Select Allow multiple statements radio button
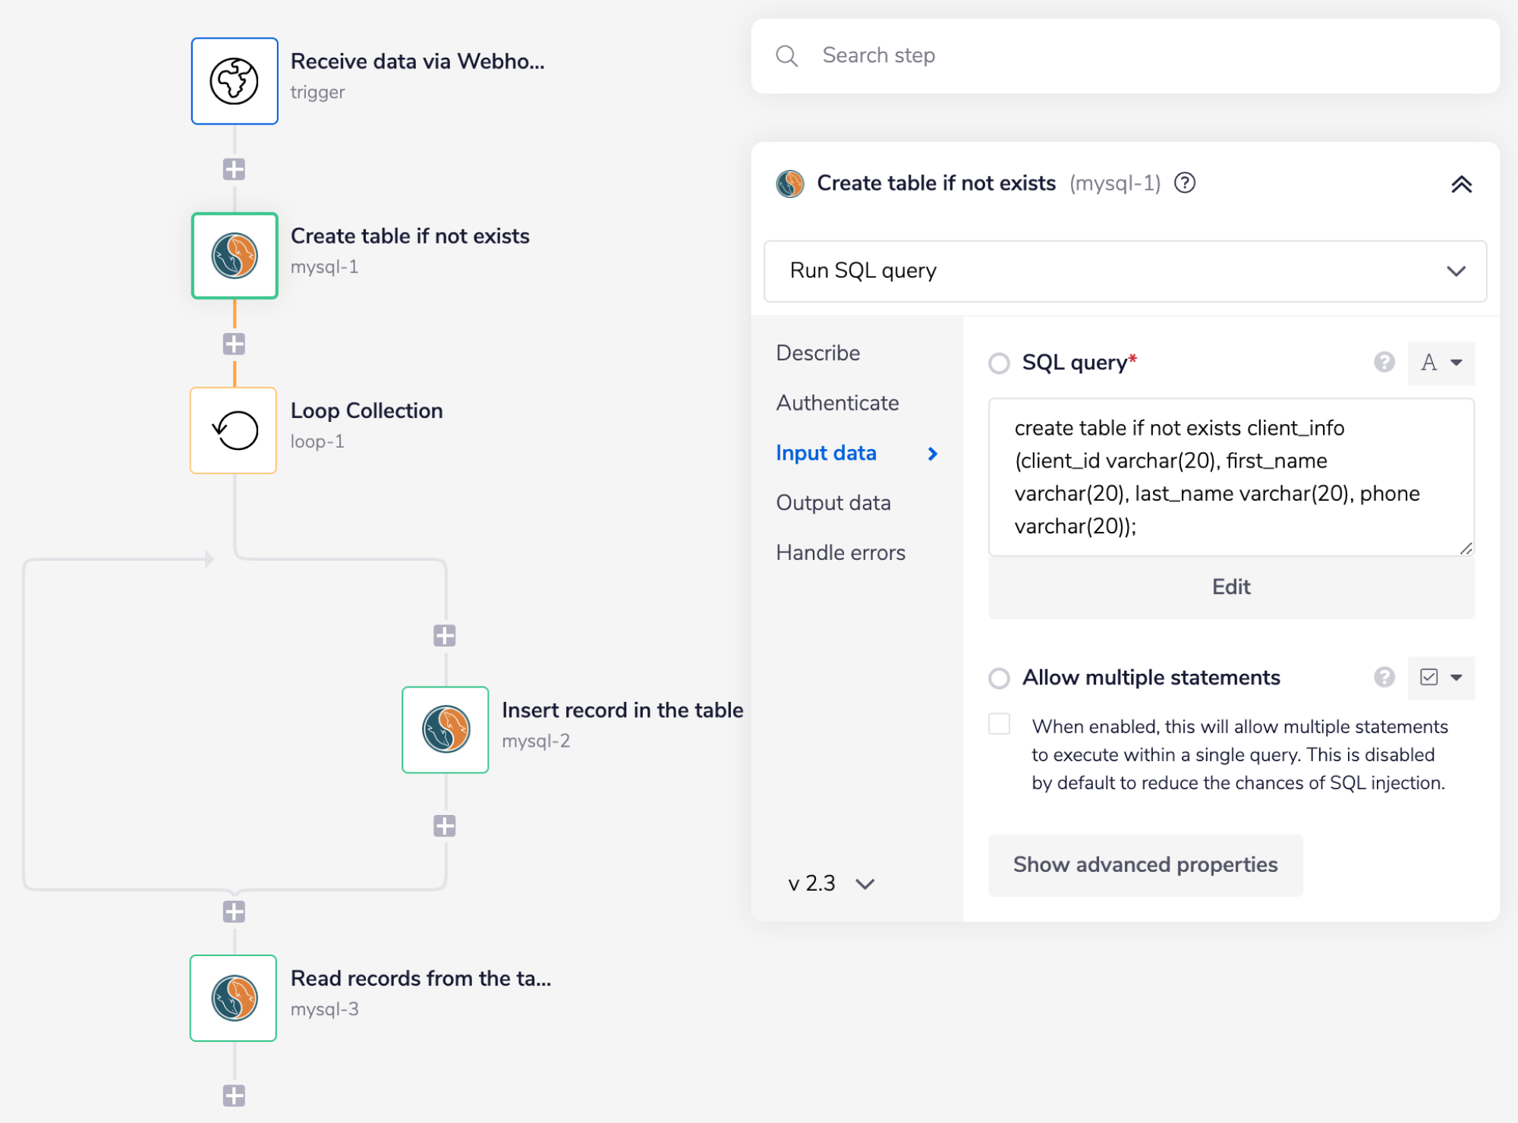The height and width of the screenshot is (1123, 1518). [x=999, y=678]
